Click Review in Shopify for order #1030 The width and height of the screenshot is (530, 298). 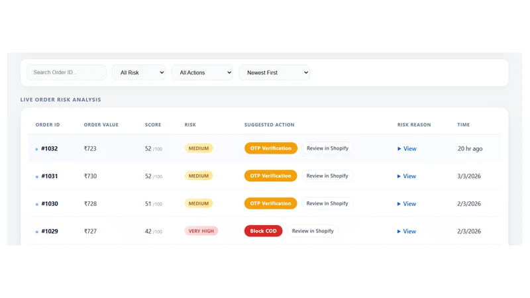pyautogui.click(x=327, y=203)
